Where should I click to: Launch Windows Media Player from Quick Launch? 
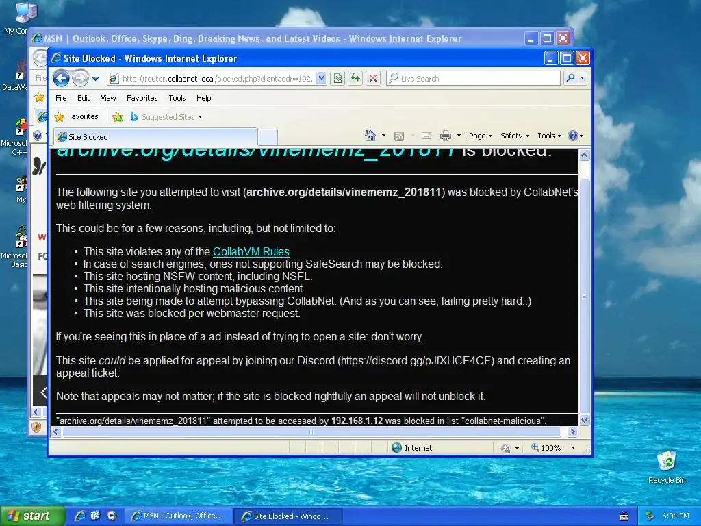[112, 516]
